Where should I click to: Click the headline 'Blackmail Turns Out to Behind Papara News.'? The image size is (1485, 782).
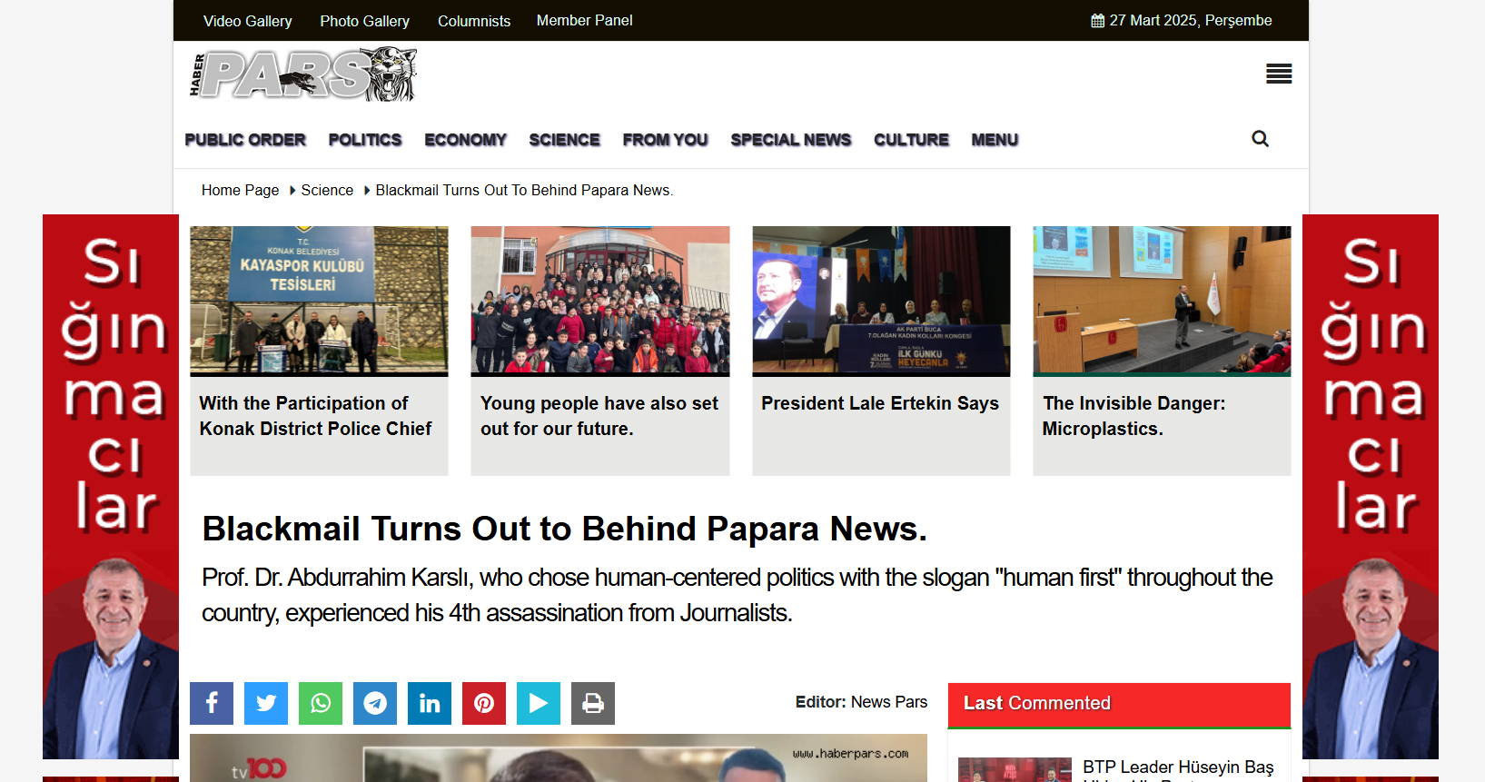point(564,529)
